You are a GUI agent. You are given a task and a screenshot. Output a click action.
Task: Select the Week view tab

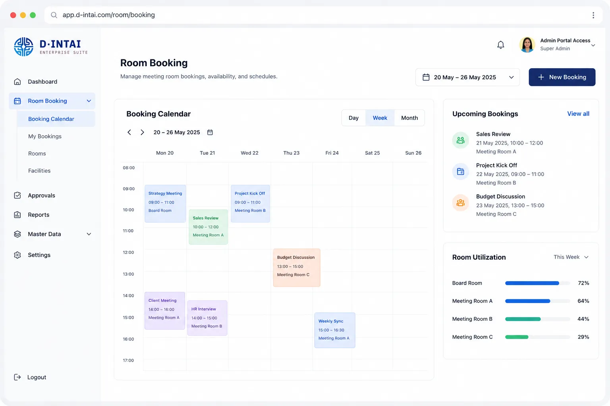click(x=380, y=118)
